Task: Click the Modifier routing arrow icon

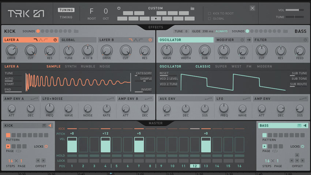Action: [249, 40]
